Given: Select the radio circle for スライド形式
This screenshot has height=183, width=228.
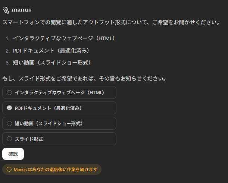Looking at the screenshot, I should tap(9, 139).
